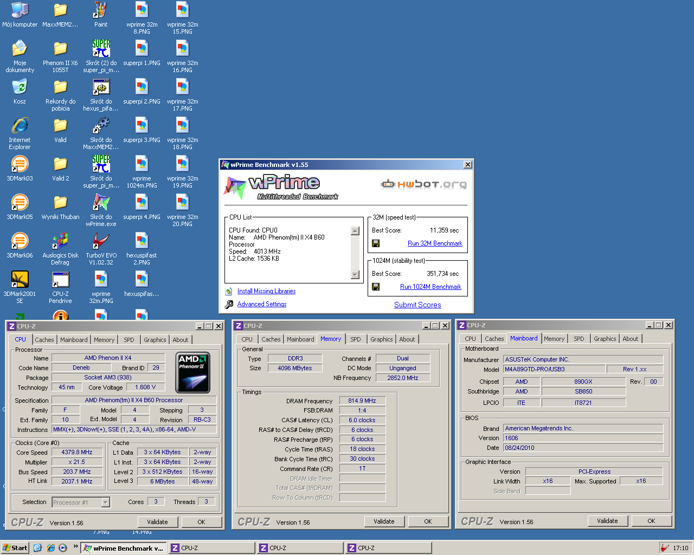Viewport: 694px width, 555px height.
Task: Click Validate in right CPU-Z window
Action: click(607, 521)
